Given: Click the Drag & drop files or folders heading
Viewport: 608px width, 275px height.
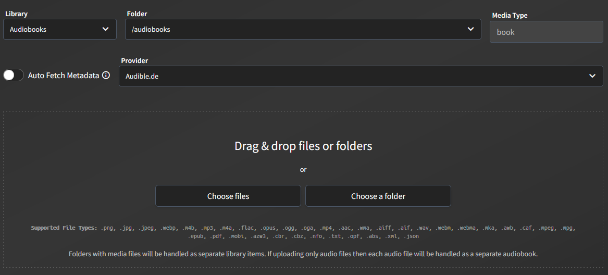Looking at the screenshot, I should point(303,146).
